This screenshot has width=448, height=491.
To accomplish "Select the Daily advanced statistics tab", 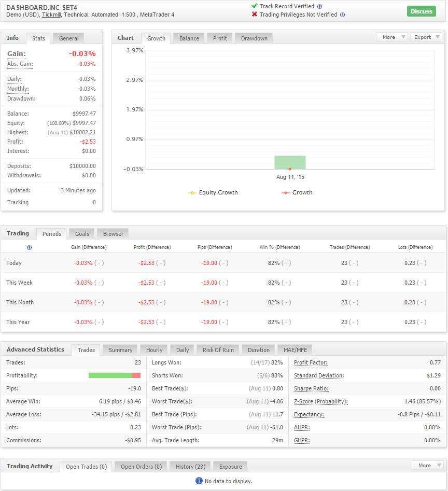I will point(182,350).
